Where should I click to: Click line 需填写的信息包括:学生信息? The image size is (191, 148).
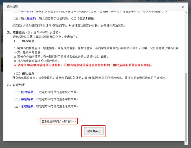coord(96,50)
